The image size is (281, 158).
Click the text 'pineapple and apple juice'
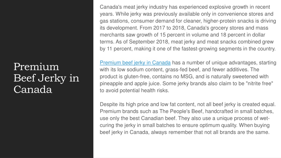(x=130, y=83)
